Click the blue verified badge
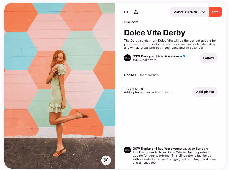 (x=184, y=56)
